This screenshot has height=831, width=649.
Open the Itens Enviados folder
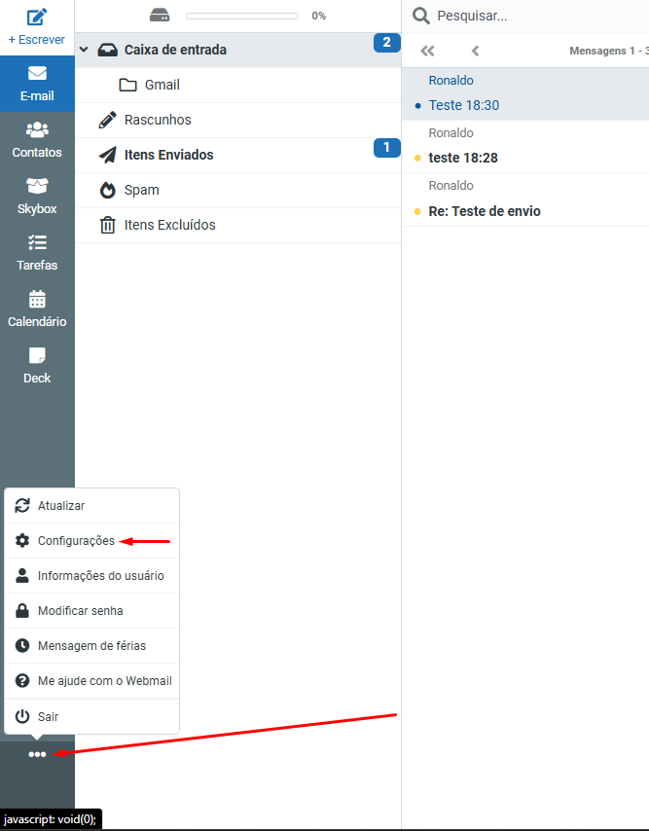tap(237, 155)
